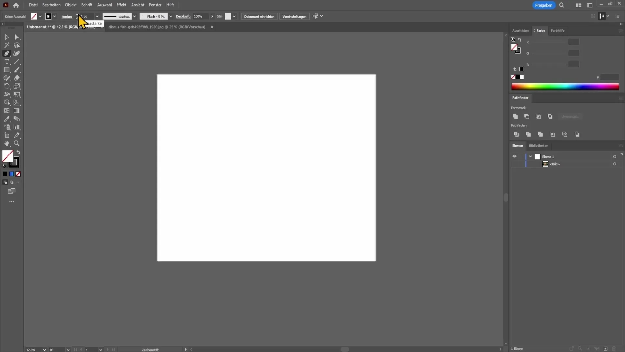Image resolution: width=625 pixels, height=352 pixels.
Task: Select the Zoom tool
Action: [x=17, y=143]
